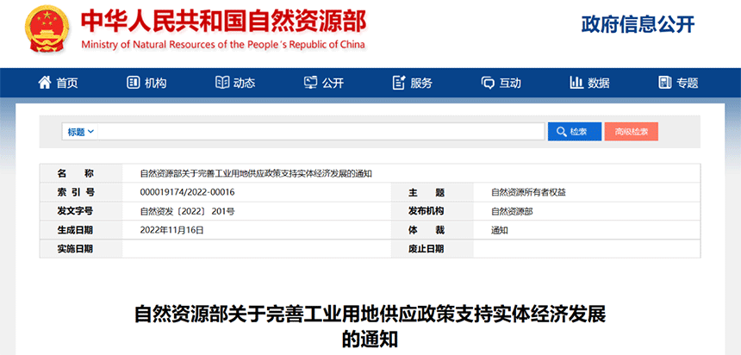Click the 数据 bar chart icon

[576, 83]
